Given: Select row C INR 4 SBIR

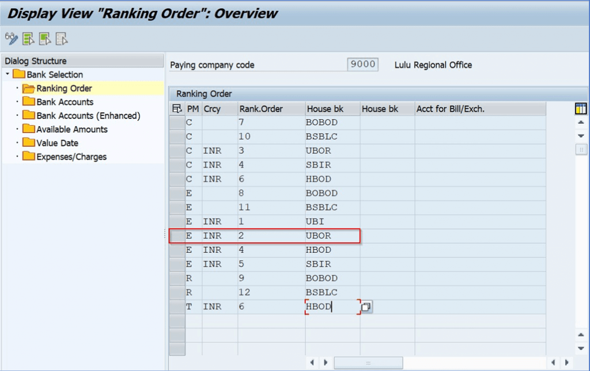Looking at the screenshot, I should [x=177, y=165].
